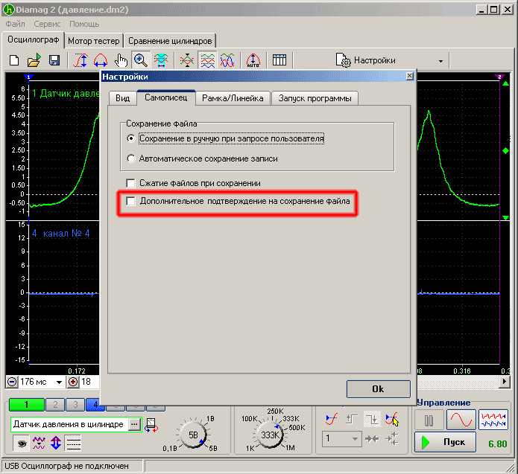The image size is (518, 474).
Task: Open the Вид tab in settings dialog
Action: click(122, 98)
